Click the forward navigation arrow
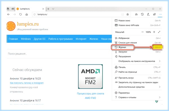Viewport: 169px width, 111px height. click(15, 14)
